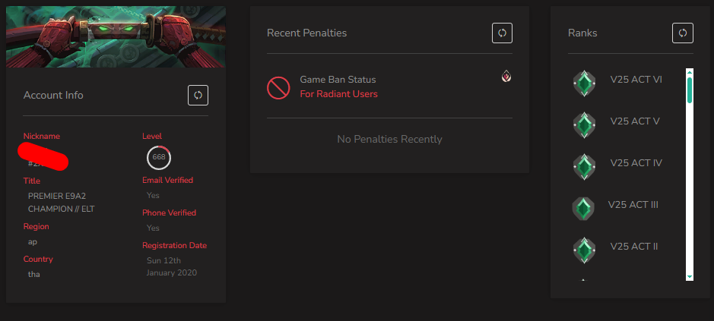
Task: Click the PREMIER E9A2 CHAMPION title text
Action: tap(62, 203)
